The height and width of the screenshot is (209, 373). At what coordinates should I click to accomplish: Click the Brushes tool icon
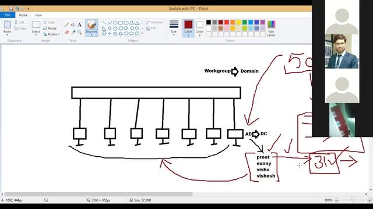(92, 24)
